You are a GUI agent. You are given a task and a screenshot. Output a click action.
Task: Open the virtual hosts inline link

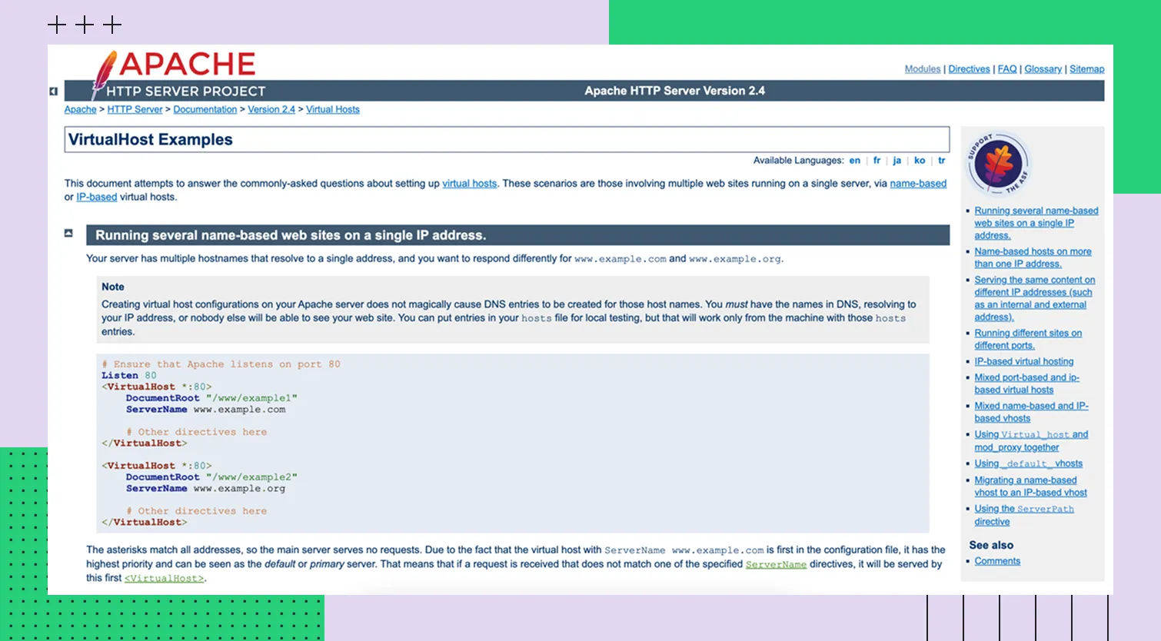coord(469,184)
